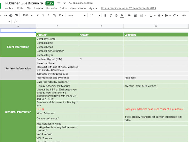
Task: Select column A header
Action: (18, 26)
